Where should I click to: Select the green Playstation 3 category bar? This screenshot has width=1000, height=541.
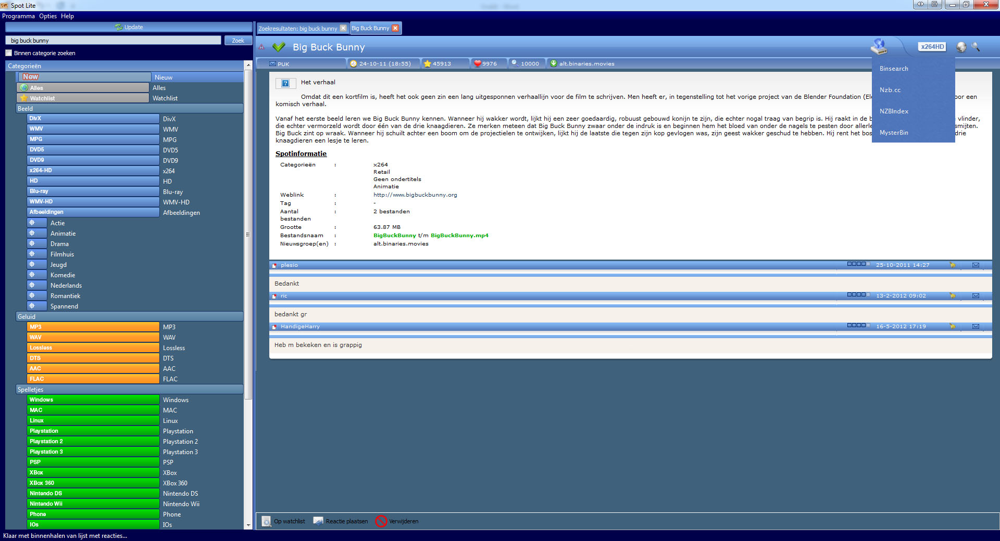point(93,452)
